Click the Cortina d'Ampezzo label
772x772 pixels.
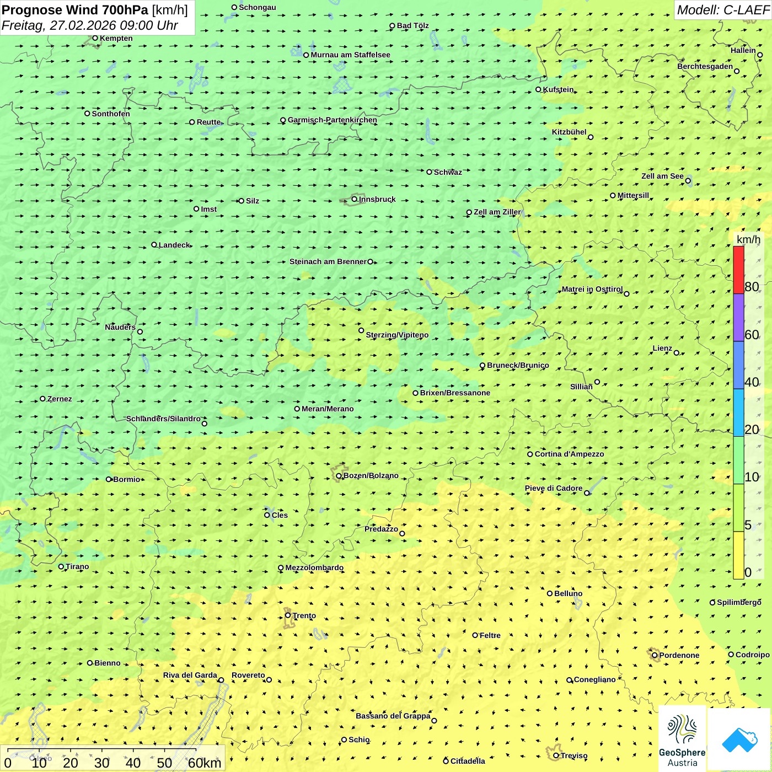click(x=569, y=454)
